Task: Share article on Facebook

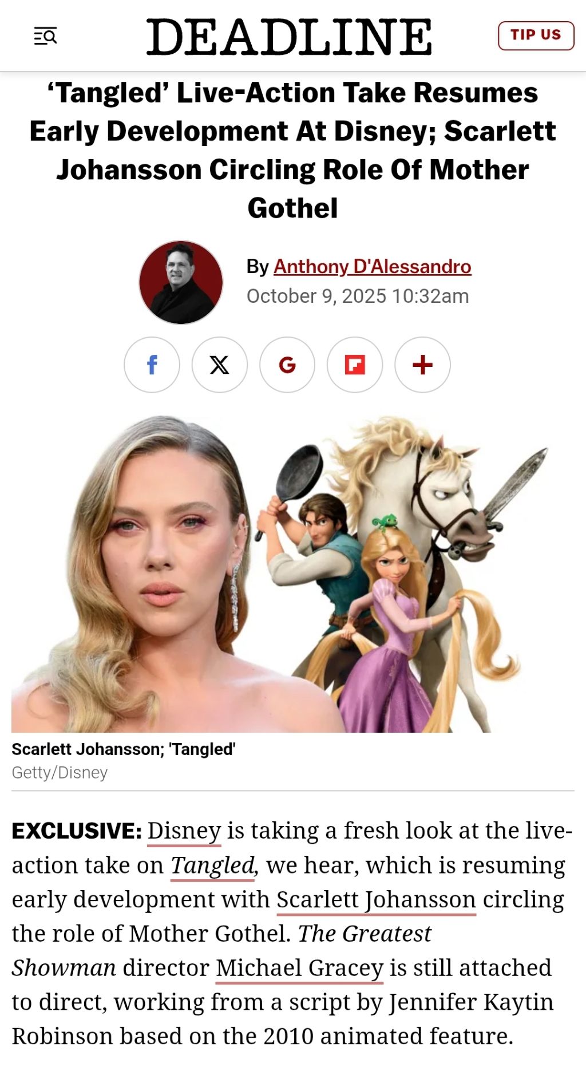Action: tap(152, 365)
